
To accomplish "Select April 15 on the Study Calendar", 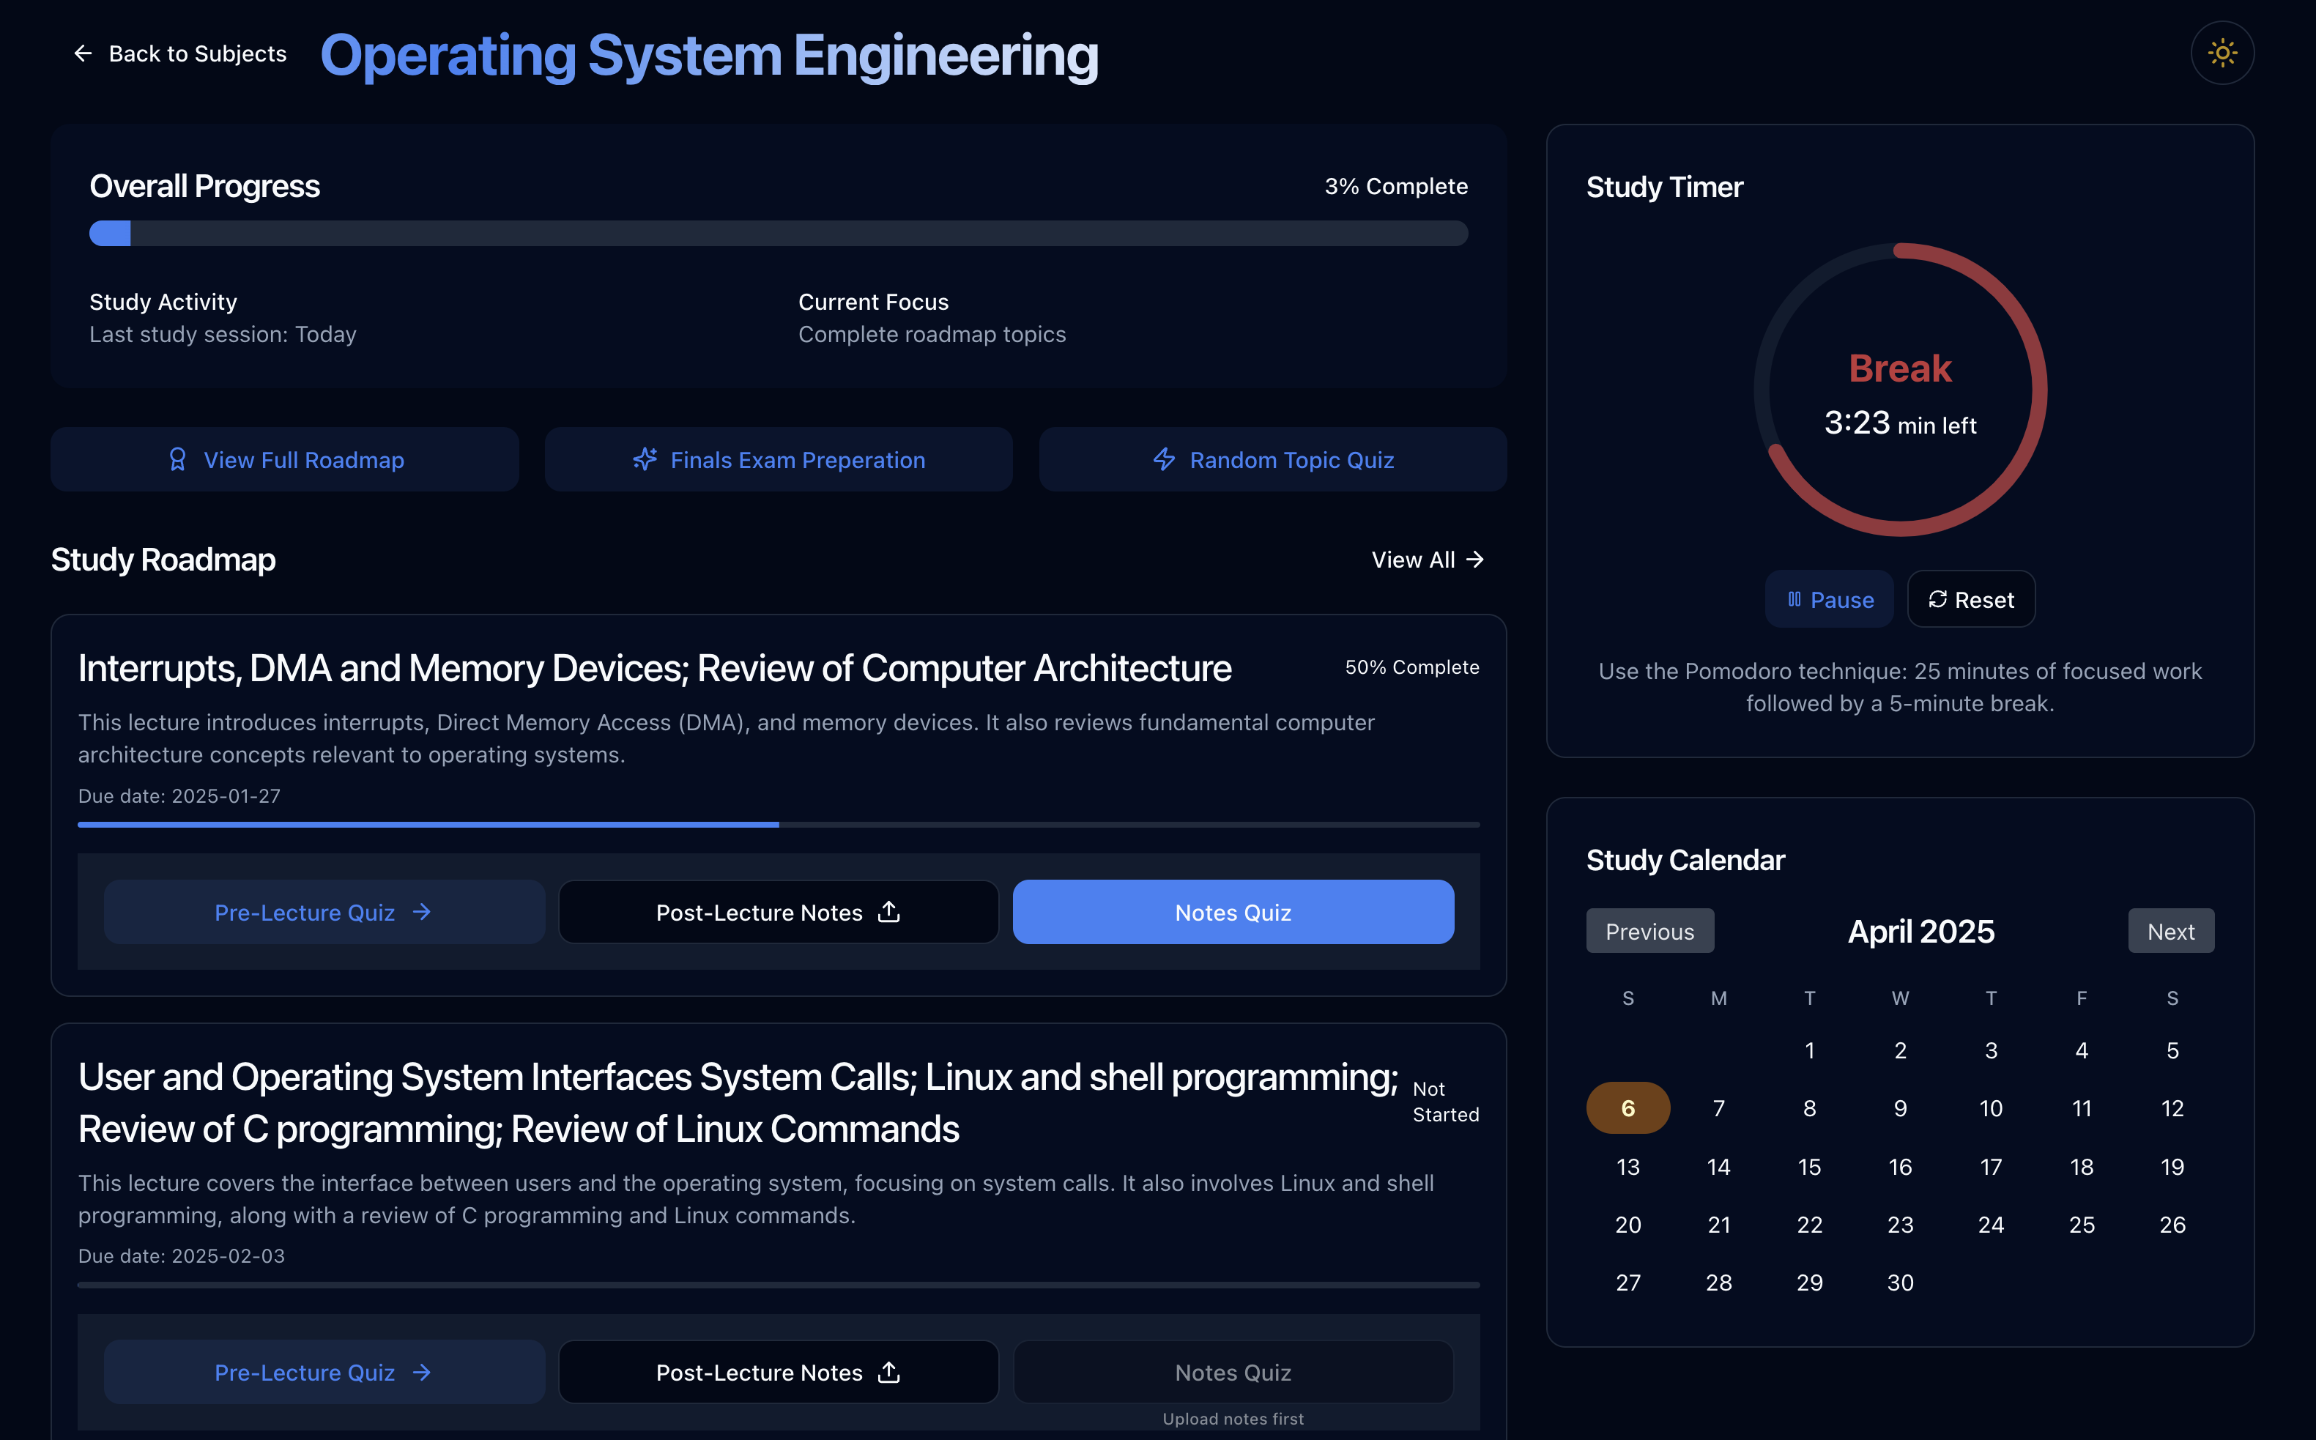I will [x=1808, y=1167].
